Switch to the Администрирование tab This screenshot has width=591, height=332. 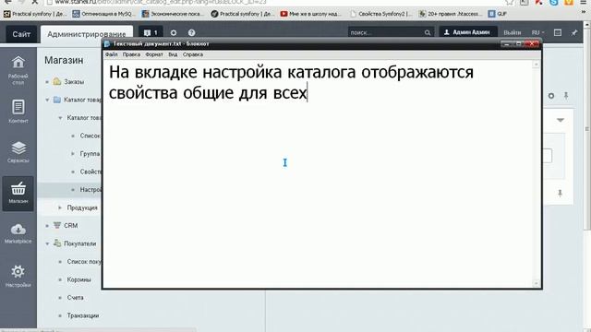tap(87, 34)
